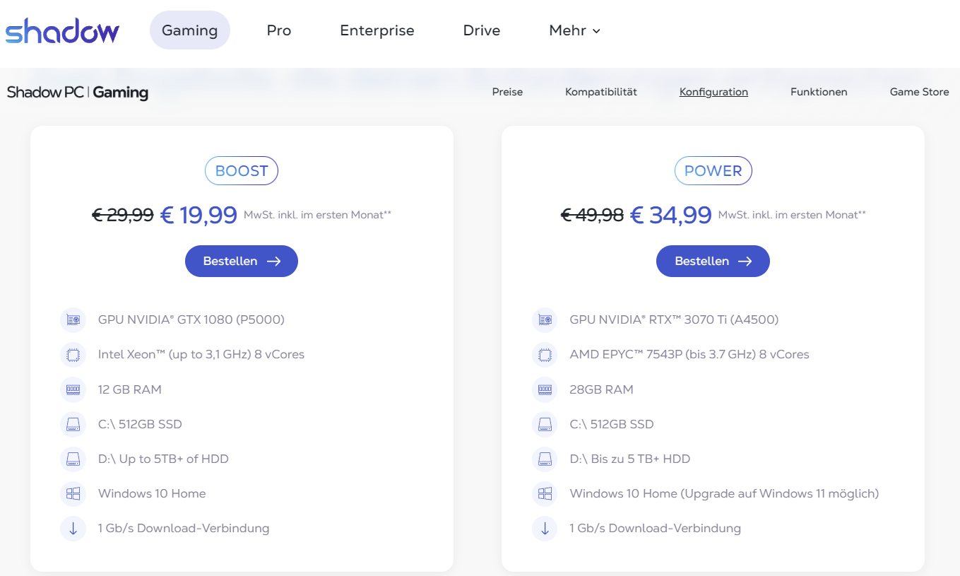Click the POWER plan badge
The image size is (960, 576).
[x=713, y=171]
